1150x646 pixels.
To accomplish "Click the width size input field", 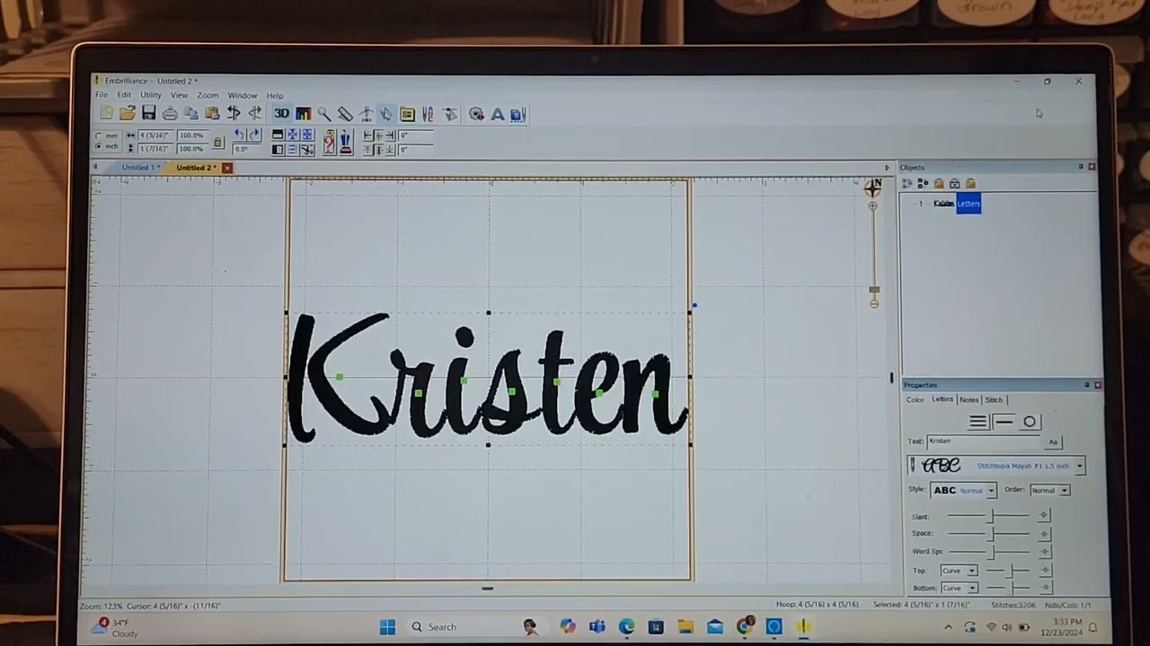I will [155, 135].
